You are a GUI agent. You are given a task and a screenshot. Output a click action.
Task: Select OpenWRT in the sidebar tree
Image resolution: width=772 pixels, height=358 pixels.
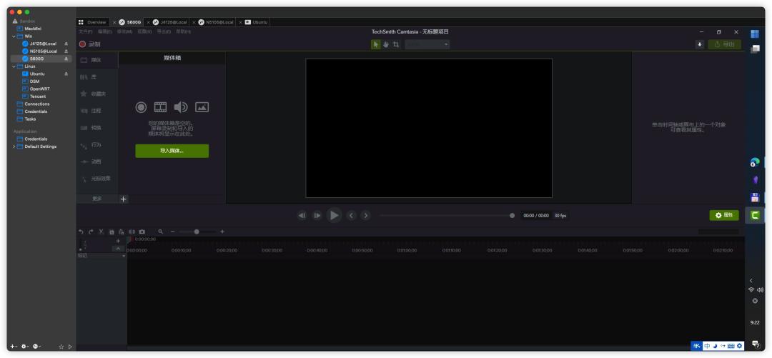[40, 89]
